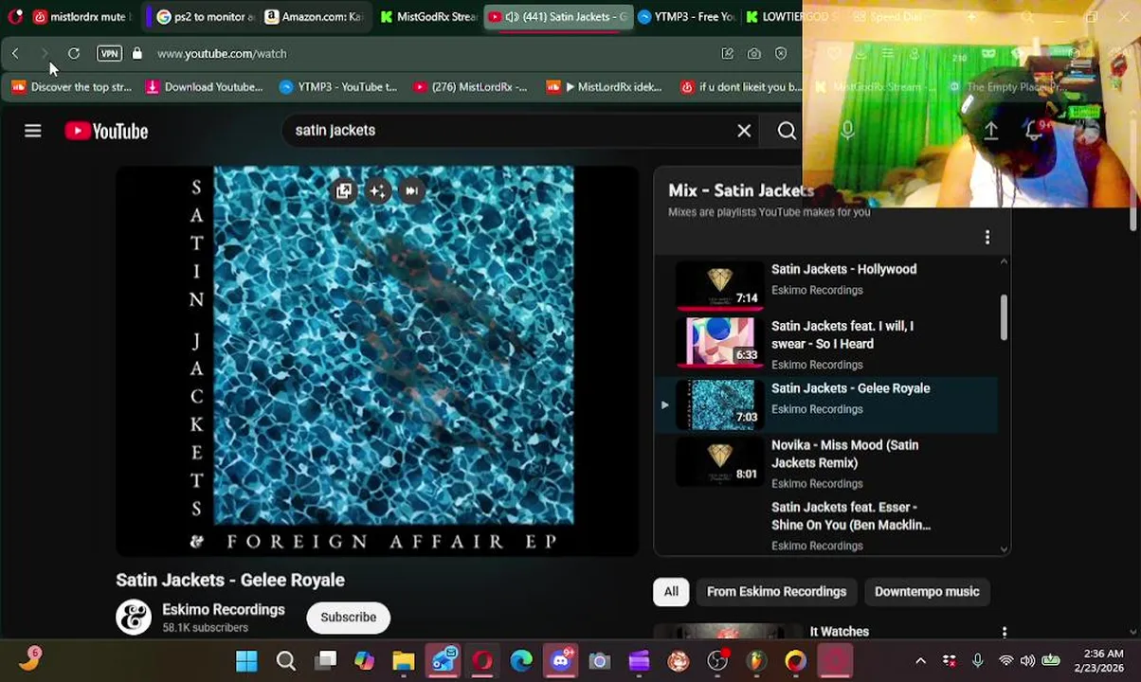Screen dimensions: 1141x682
Task: Open Windows taskbar search
Action: coord(285,661)
